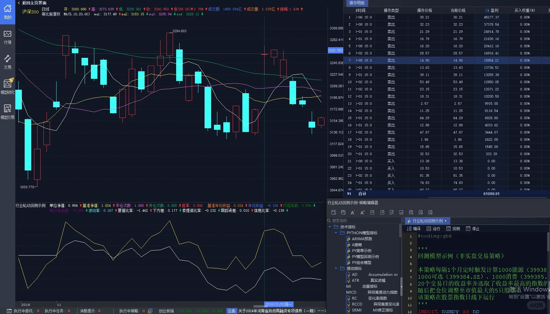Collapse the 技术指标 tree folder
Screen dimensions: 550x314
pyautogui.click(x=330, y=227)
